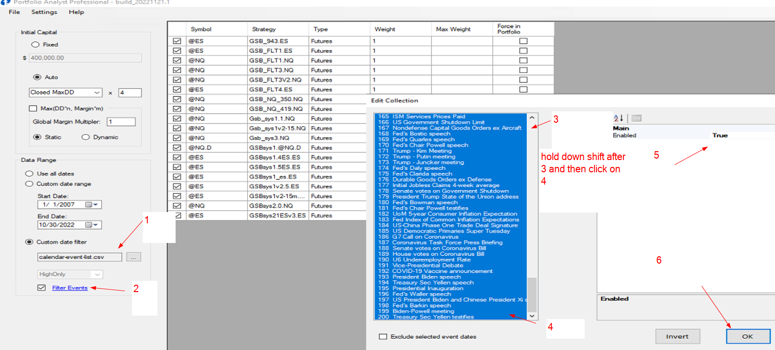775x350 pixels.
Task: Click the alphabetical sort icon in property grid
Action: 619,118
